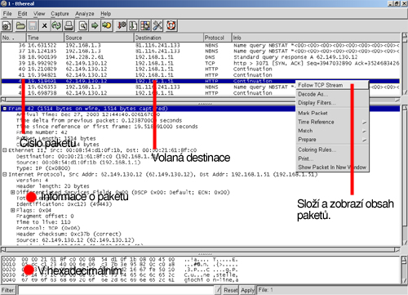Click the Coloring Rules toolbar icon
Screen dimensions: 408x295
point(145,26)
